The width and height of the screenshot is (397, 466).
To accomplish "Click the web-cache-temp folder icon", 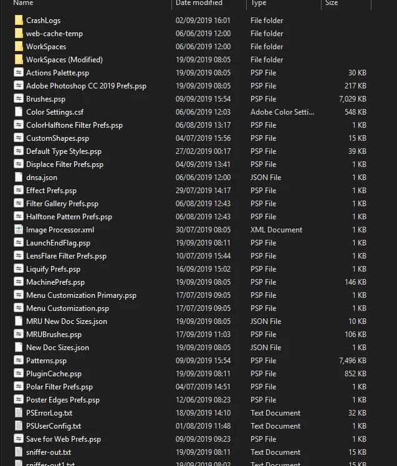I will pos(19,33).
